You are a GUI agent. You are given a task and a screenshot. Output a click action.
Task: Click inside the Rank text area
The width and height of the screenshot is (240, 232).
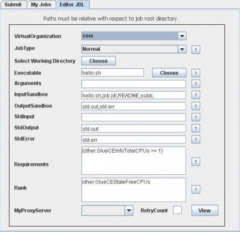(x=134, y=190)
